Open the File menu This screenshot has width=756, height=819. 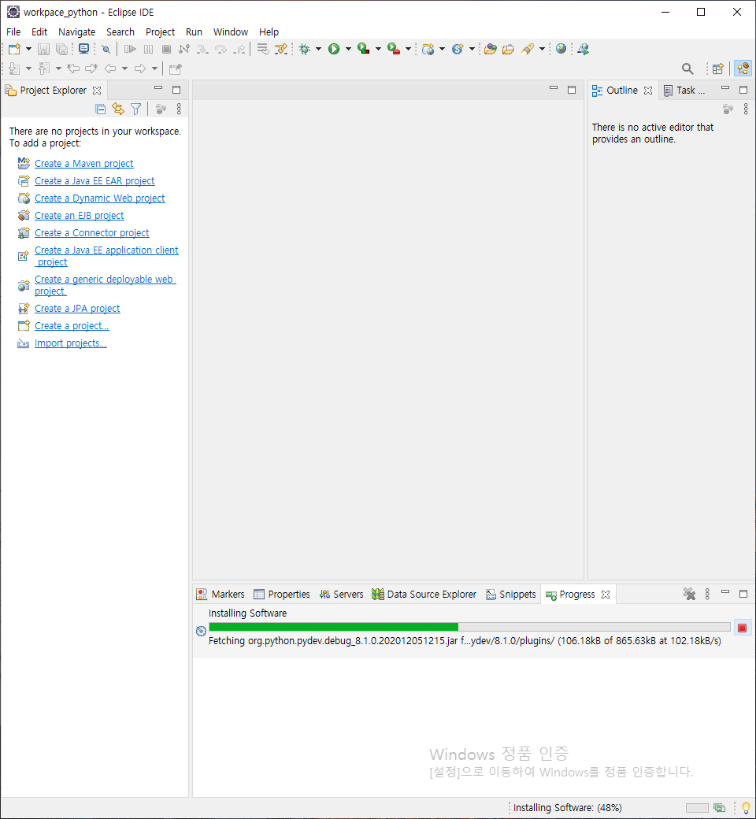pyautogui.click(x=13, y=31)
